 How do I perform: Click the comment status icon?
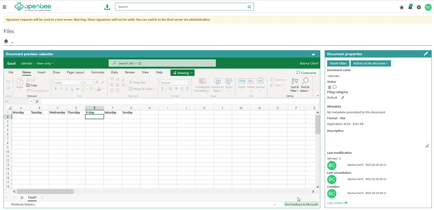pos(334,87)
